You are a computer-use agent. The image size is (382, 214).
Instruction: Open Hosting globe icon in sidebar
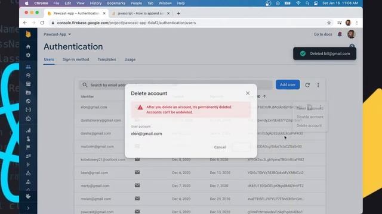click(28, 101)
